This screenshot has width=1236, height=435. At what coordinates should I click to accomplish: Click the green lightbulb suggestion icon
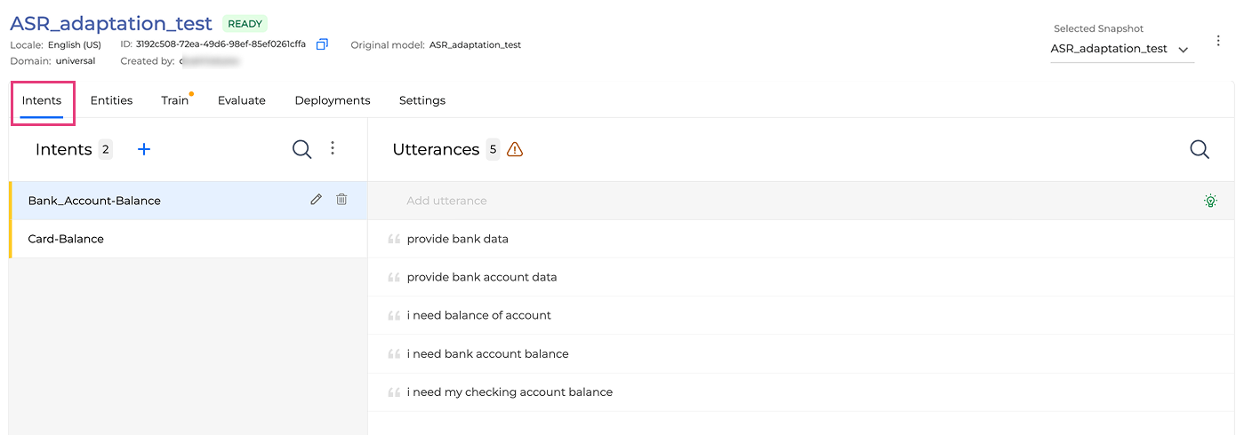coord(1210,201)
